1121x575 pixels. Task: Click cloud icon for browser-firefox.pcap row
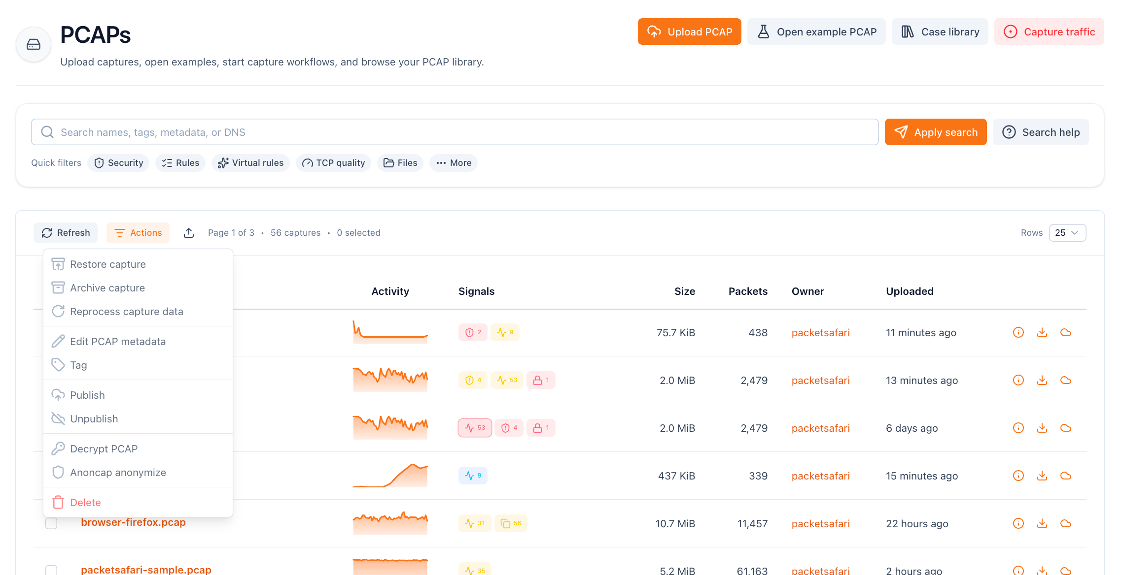click(x=1066, y=523)
